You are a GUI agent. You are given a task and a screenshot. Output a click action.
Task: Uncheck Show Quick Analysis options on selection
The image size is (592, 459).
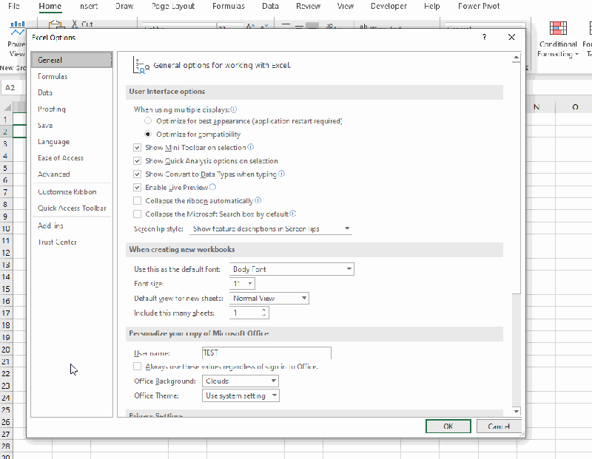pos(137,160)
